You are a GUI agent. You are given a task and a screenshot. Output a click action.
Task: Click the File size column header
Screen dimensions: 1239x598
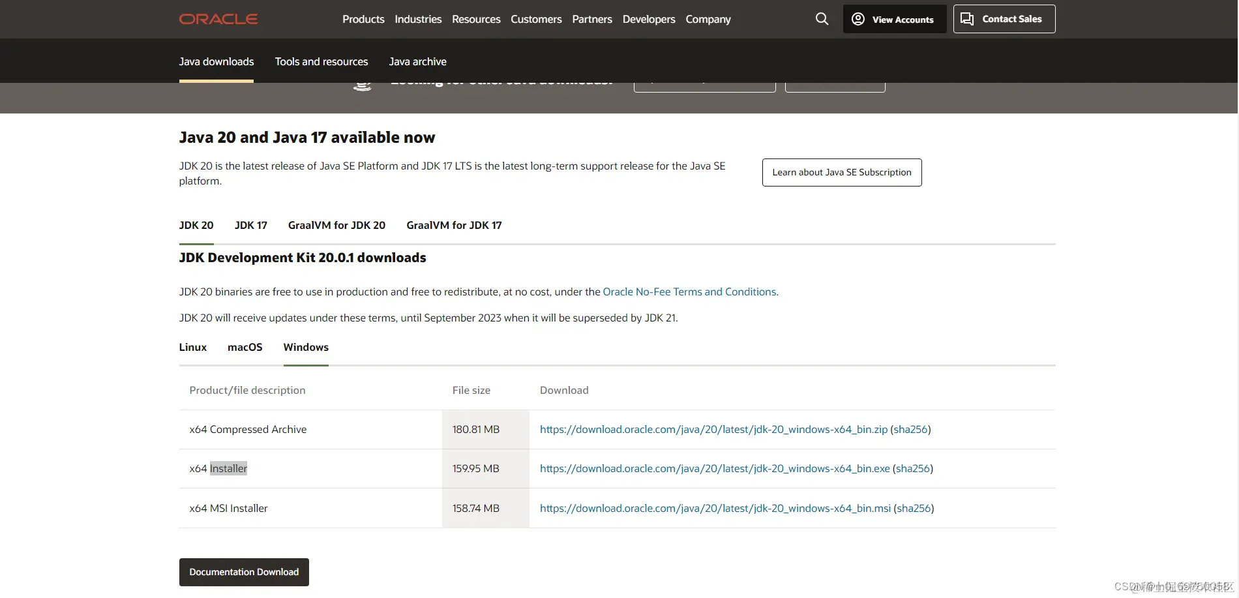tap(471, 390)
